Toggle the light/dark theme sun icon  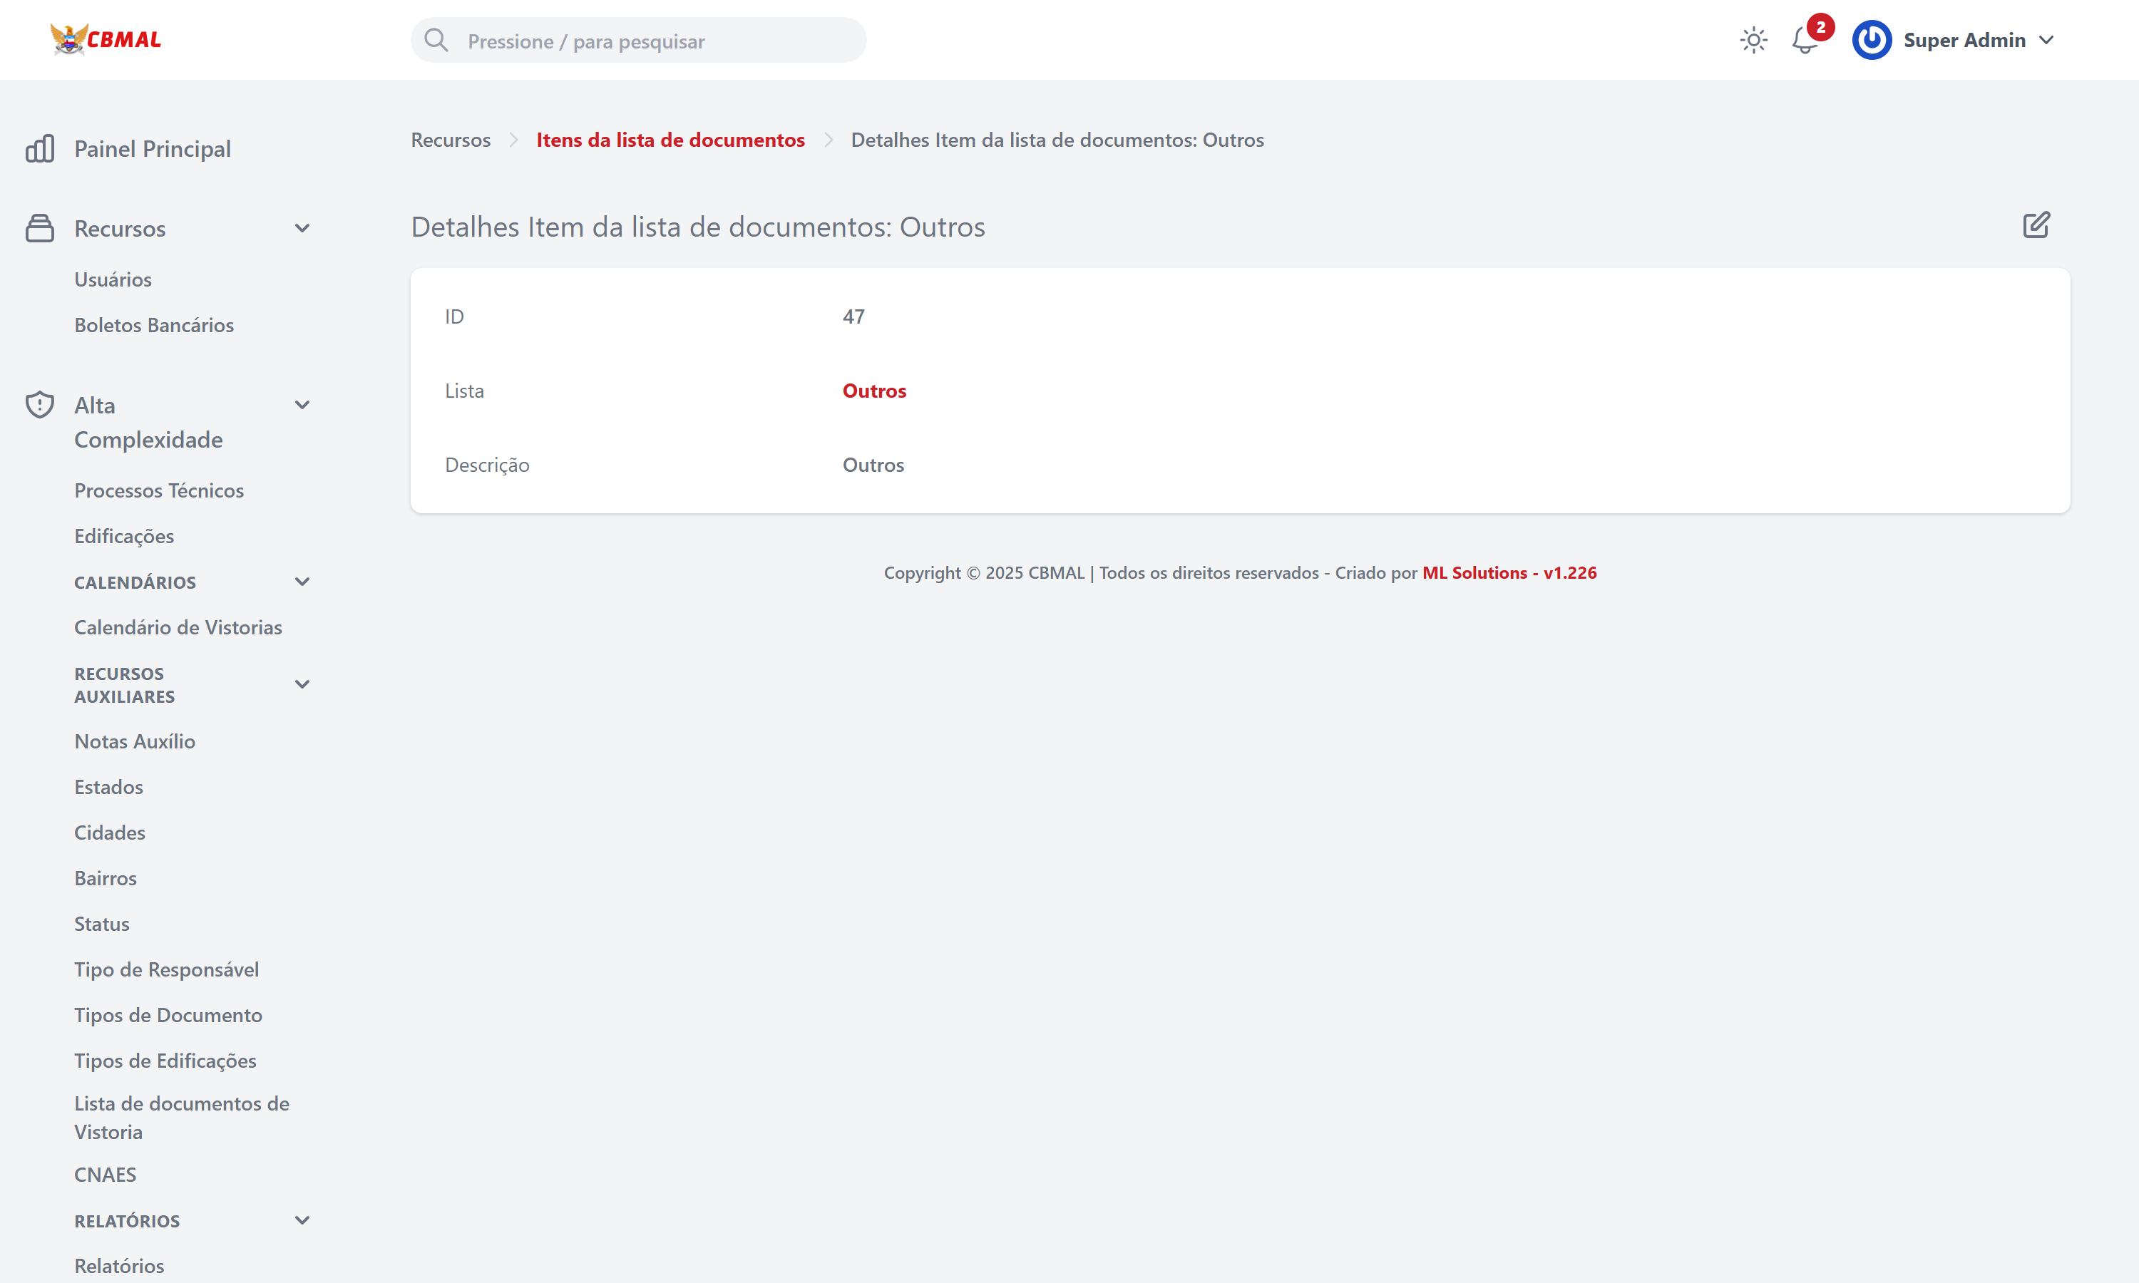click(1753, 40)
